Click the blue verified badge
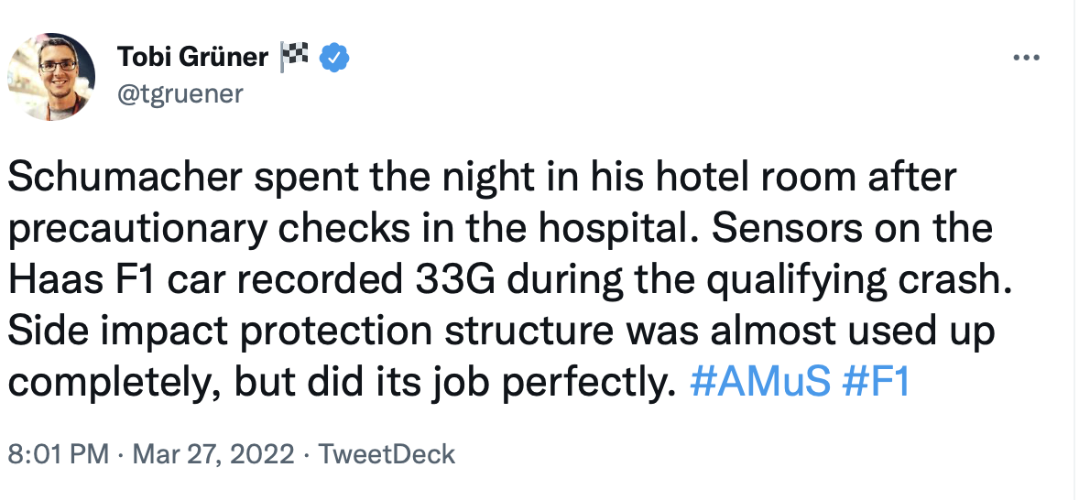 click(x=333, y=58)
